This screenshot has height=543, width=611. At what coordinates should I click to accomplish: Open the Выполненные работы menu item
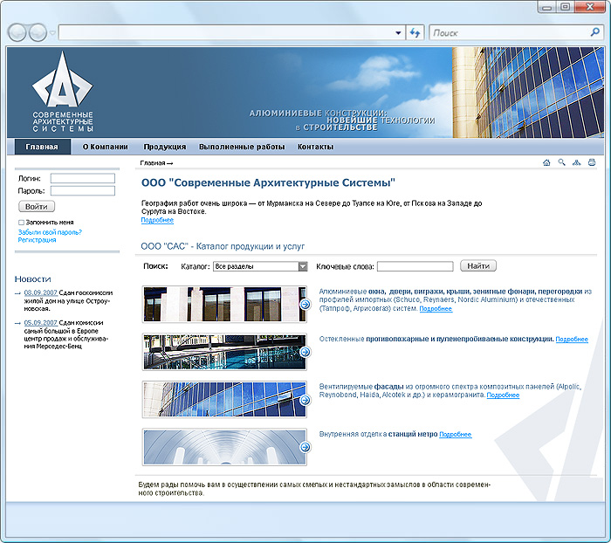tap(242, 147)
